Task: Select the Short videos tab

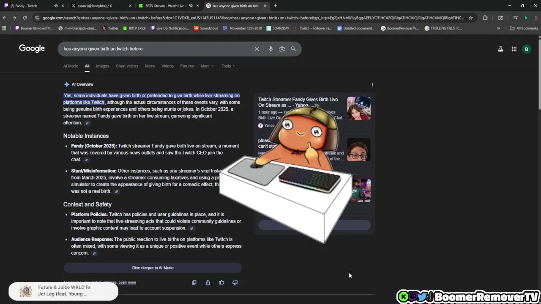Action: [x=127, y=66]
